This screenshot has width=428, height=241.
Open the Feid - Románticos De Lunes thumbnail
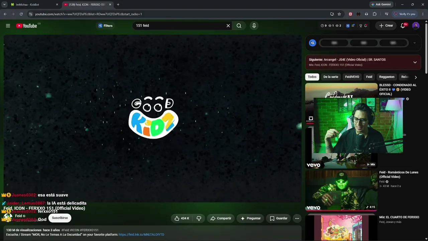[341, 190]
